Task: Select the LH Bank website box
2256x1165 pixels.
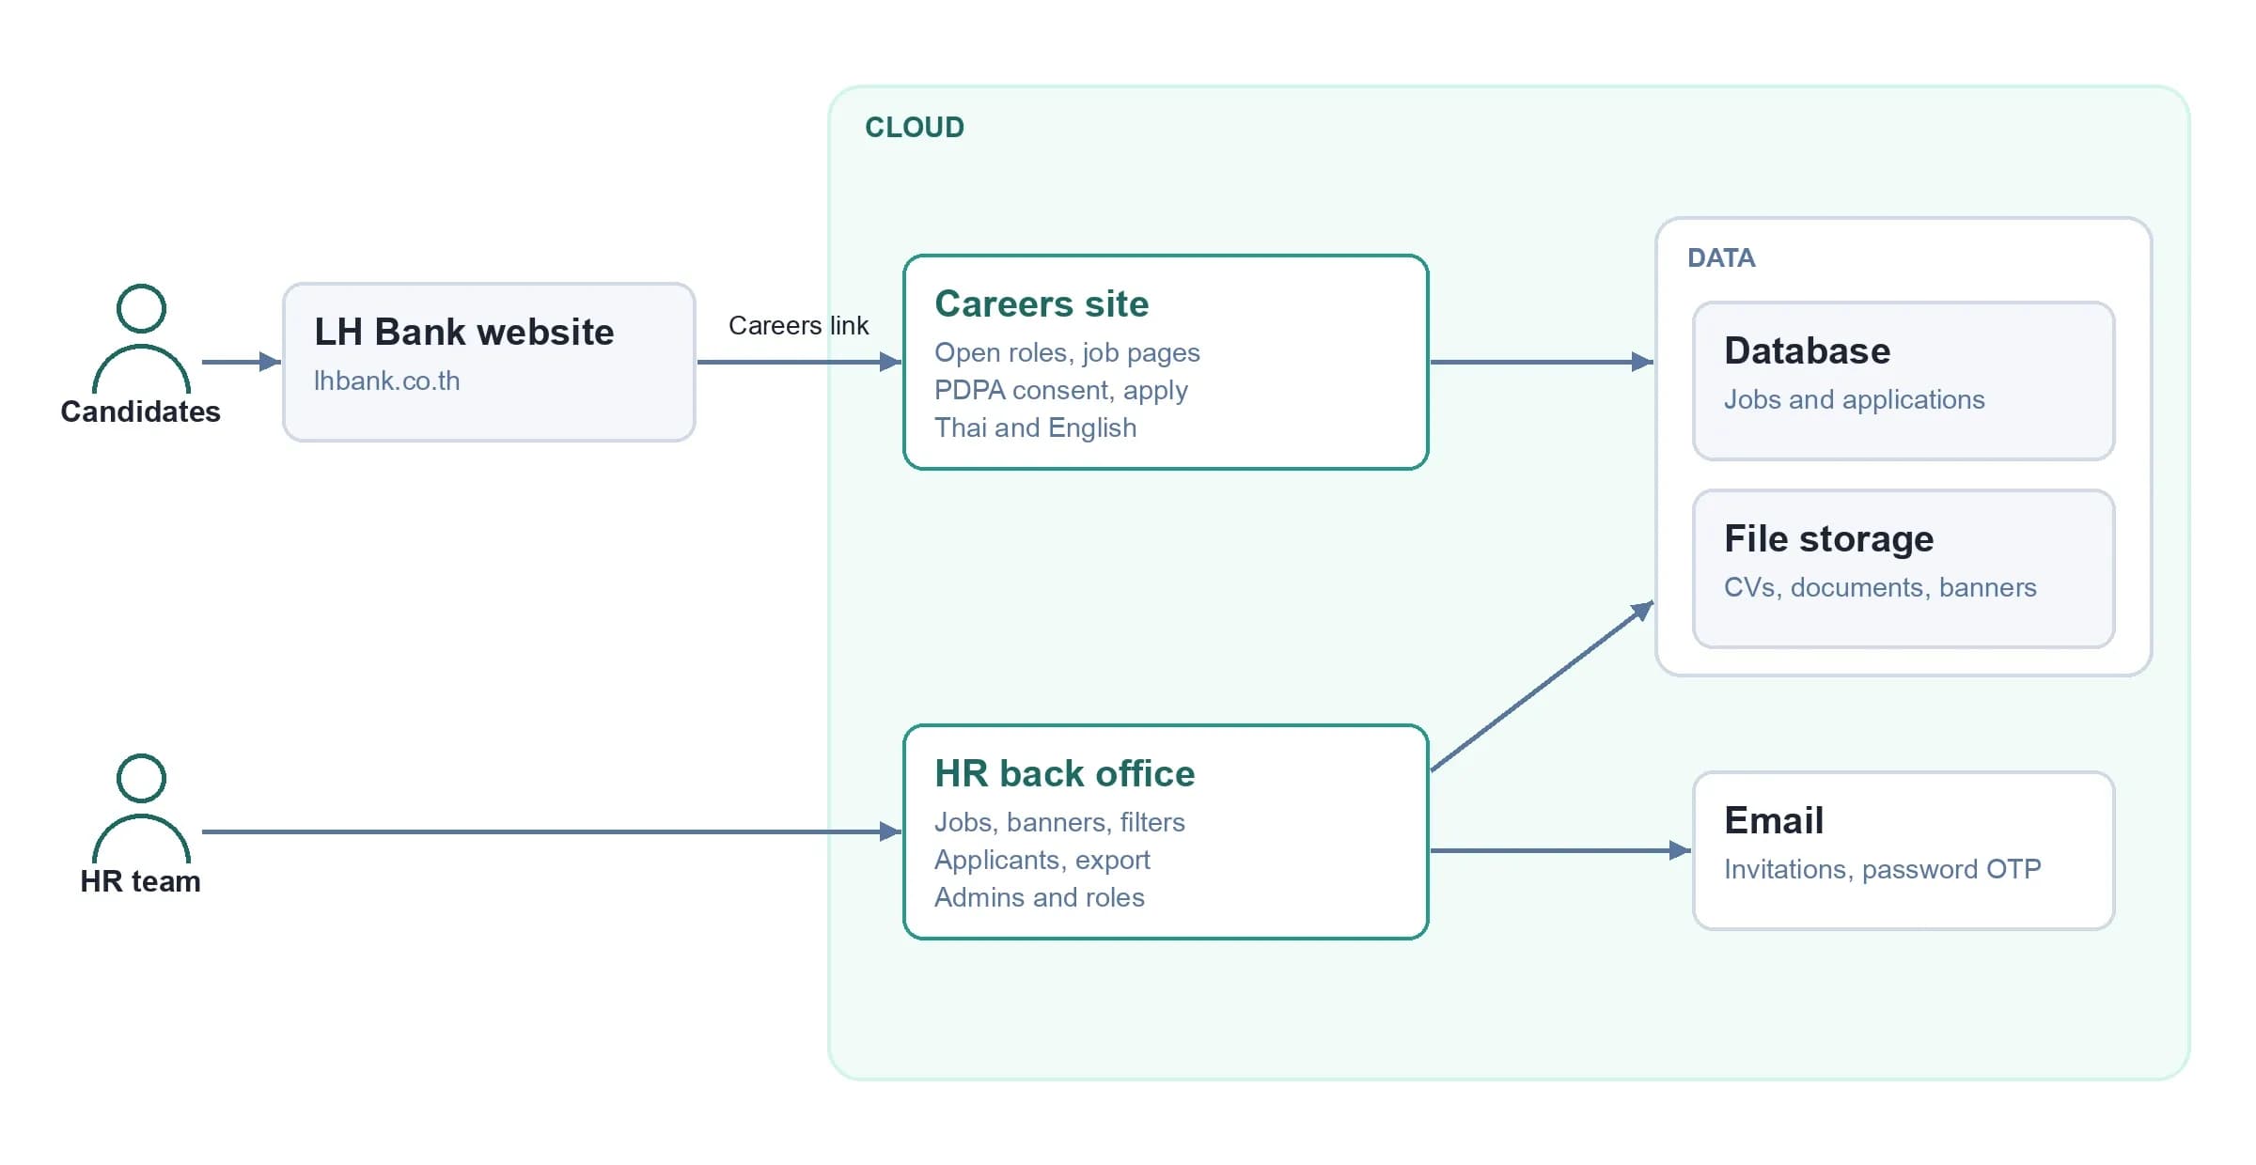Action: pyautogui.click(x=489, y=363)
